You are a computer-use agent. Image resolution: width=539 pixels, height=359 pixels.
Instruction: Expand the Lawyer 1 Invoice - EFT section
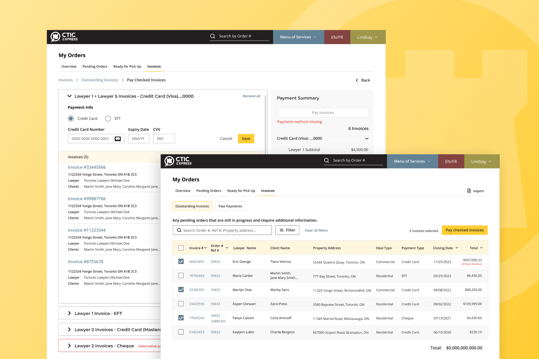69,313
